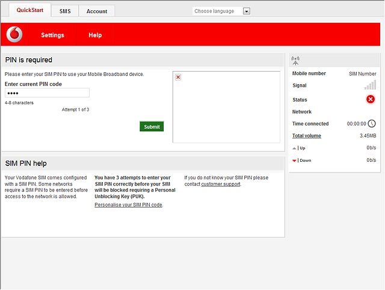This screenshot has height=290, width=385.
Task: Click the 00:00:00 time connected value
Action: 356,124
